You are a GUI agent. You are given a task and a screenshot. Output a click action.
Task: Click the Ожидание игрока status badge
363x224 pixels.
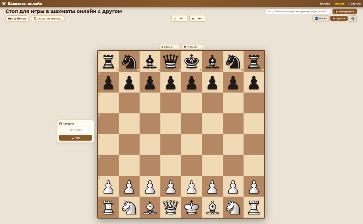click(48, 18)
